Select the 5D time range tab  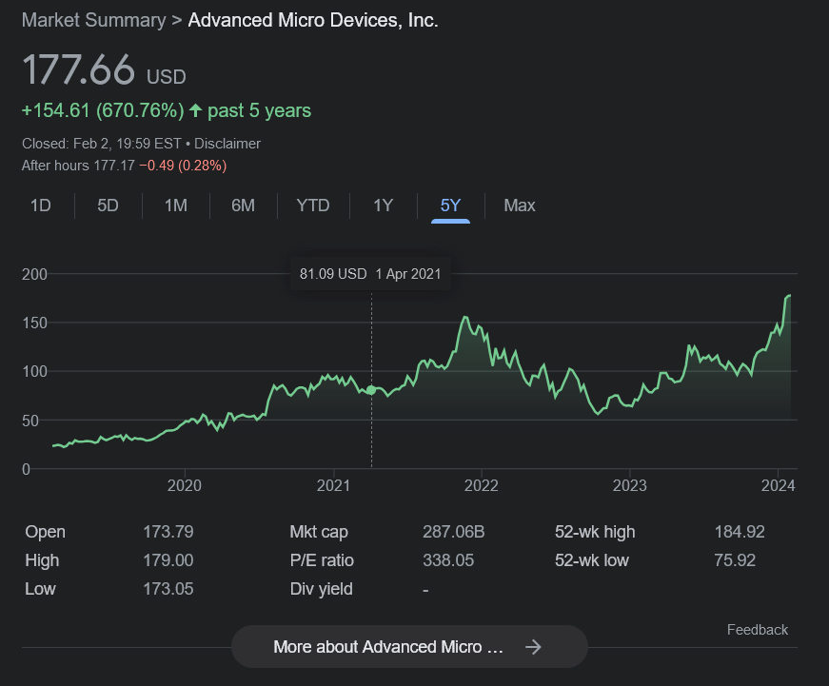click(x=108, y=206)
